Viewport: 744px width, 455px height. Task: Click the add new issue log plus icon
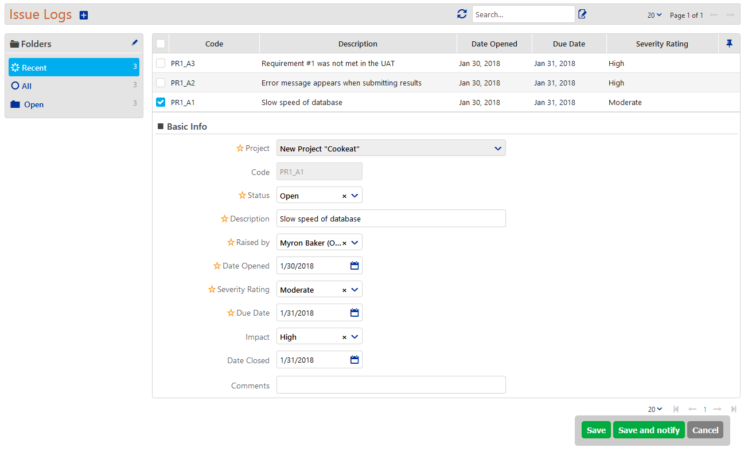(84, 15)
